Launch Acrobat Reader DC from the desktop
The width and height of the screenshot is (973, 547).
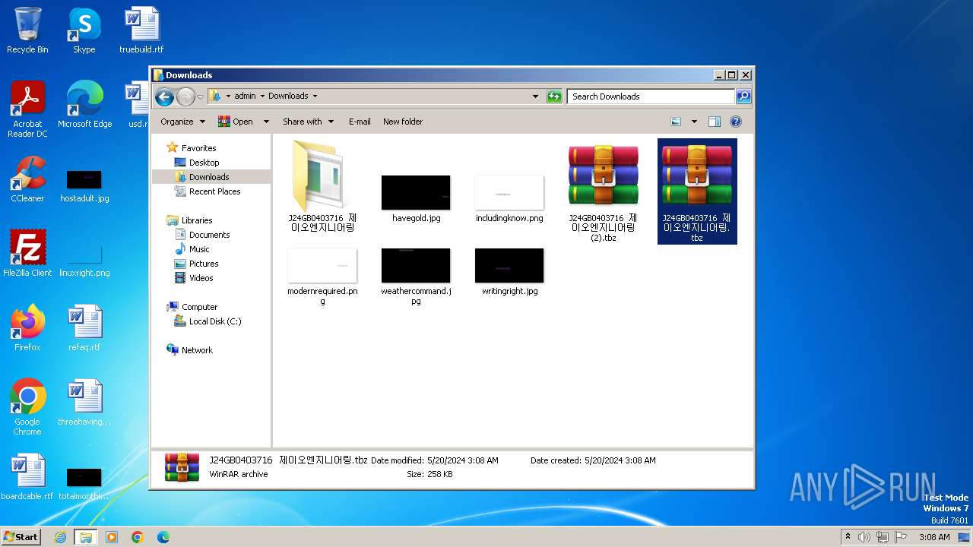(27, 109)
